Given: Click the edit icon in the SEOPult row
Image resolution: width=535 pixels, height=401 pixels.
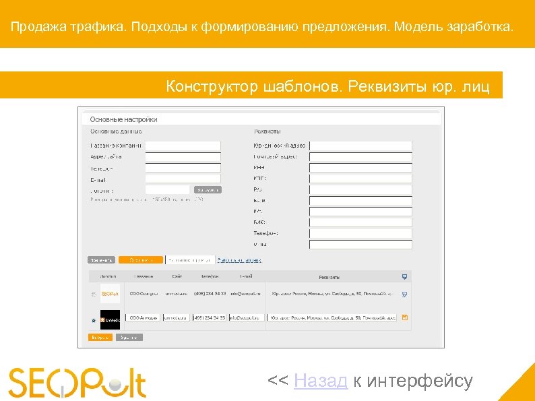Looking at the screenshot, I should tap(404, 295).
